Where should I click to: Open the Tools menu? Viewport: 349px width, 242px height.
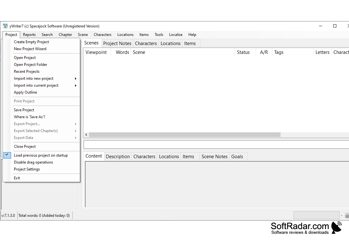point(159,35)
